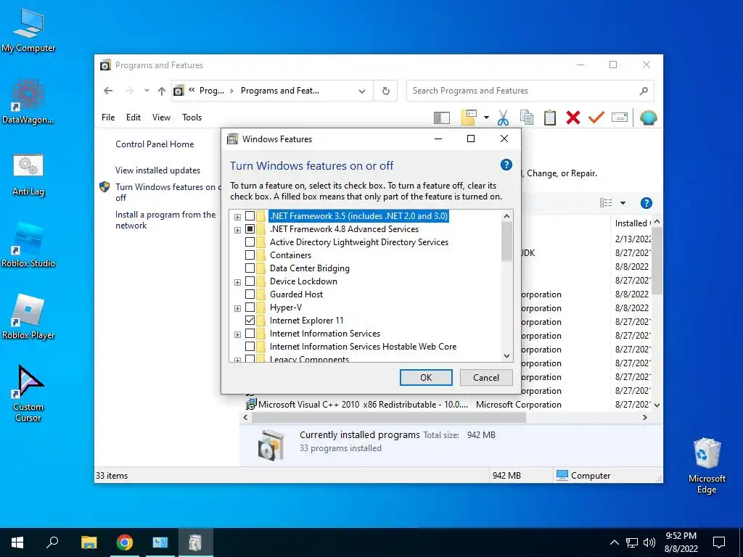Open Google Chrome from the taskbar
Image resolution: width=743 pixels, height=557 pixels.
coord(125,542)
